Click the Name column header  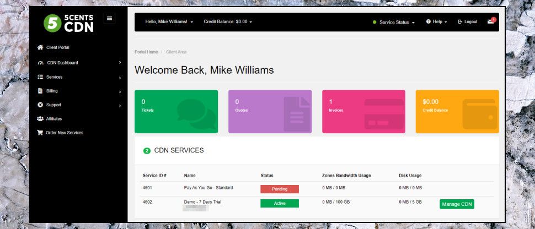190,176
